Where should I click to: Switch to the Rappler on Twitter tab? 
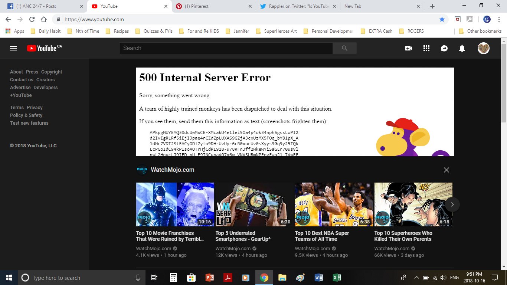click(297, 6)
